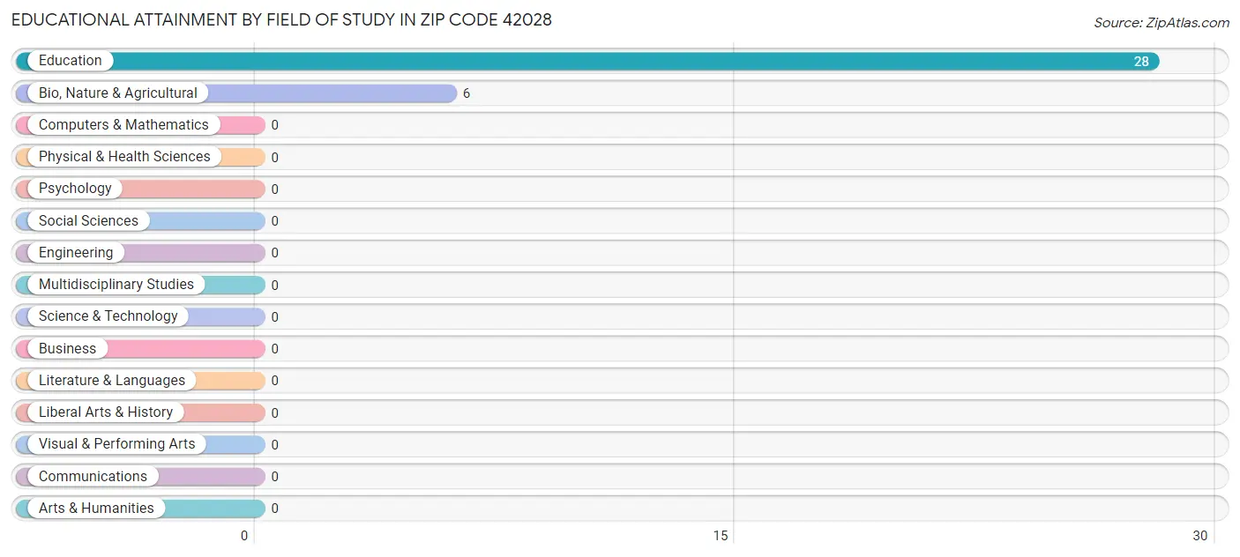The image size is (1240, 557).
Task: Click the value 28 on Education bar
Action: click(x=1141, y=62)
